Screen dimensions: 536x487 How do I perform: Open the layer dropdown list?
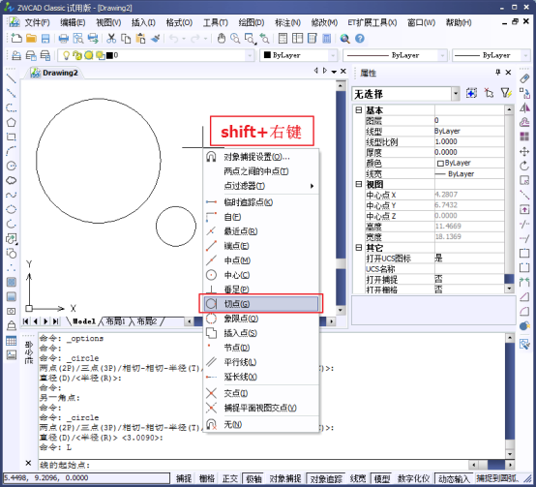pyautogui.click(x=157, y=55)
